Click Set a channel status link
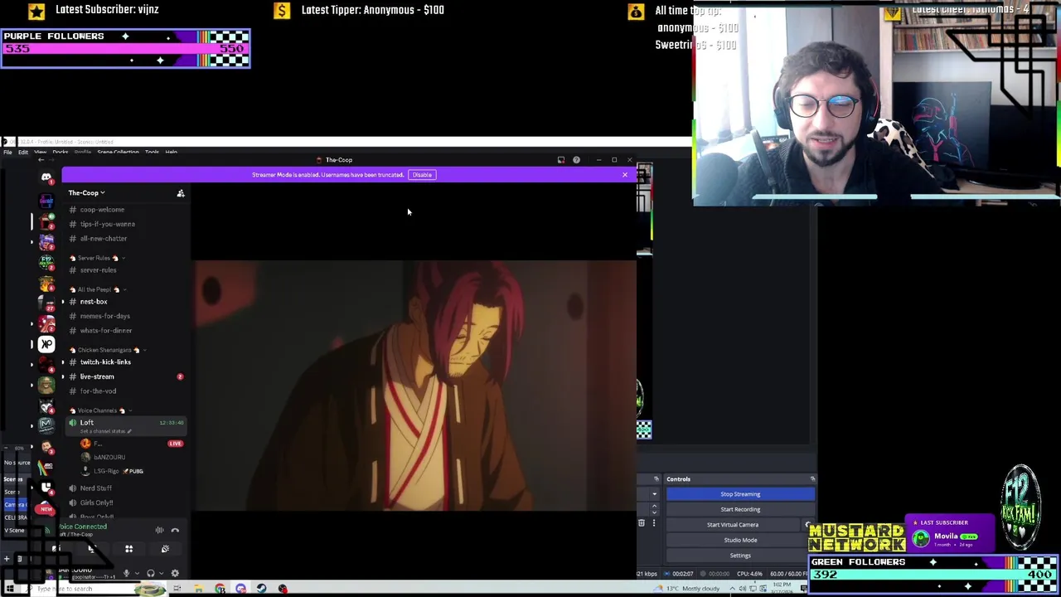 click(x=105, y=431)
